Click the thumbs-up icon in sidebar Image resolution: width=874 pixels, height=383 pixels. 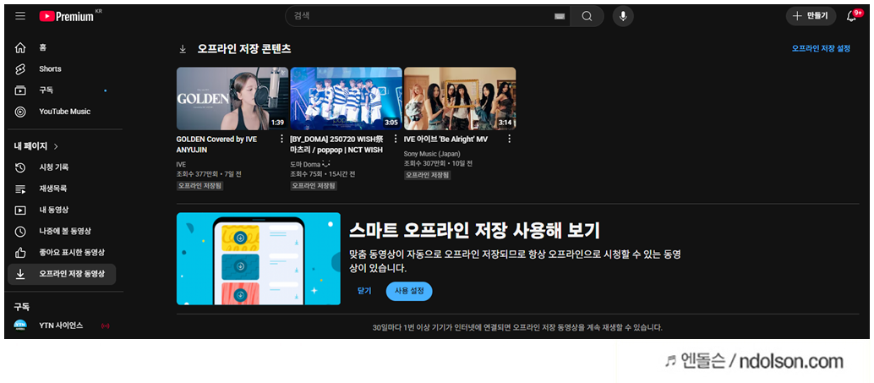pyautogui.click(x=20, y=253)
